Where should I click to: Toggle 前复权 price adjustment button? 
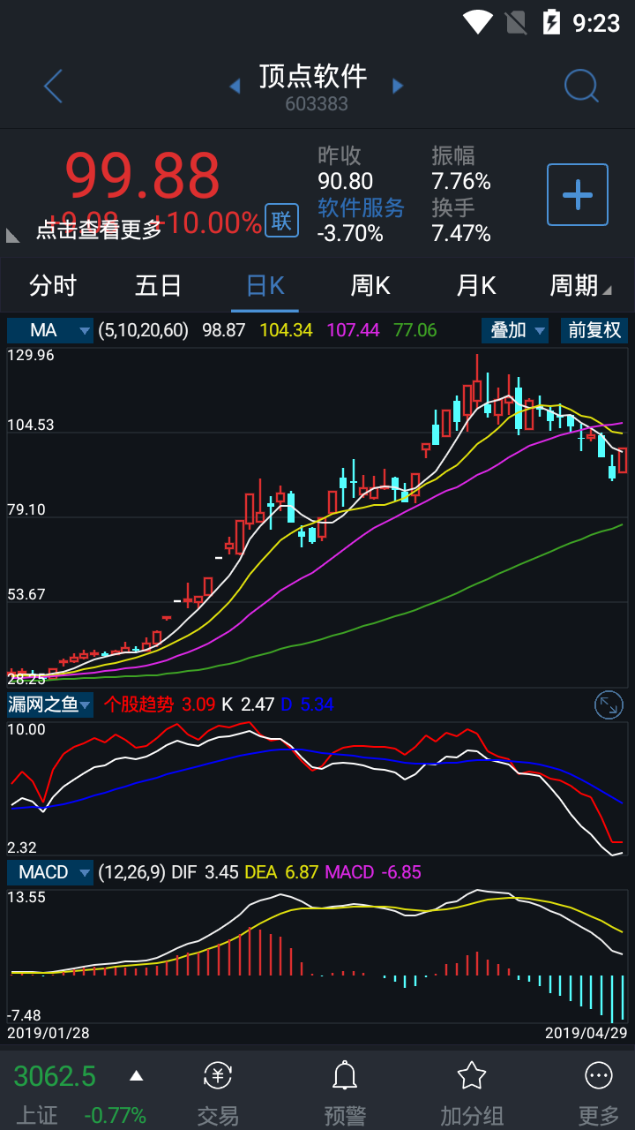click(594, 330)
